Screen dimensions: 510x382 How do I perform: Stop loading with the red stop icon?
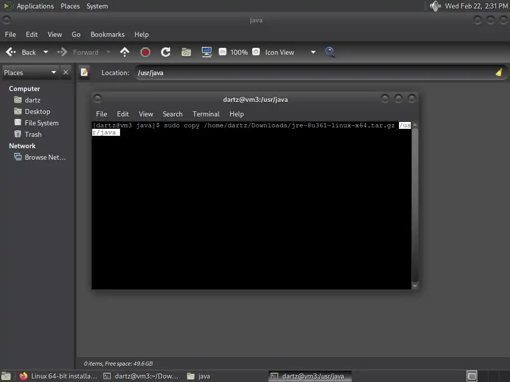145,52
